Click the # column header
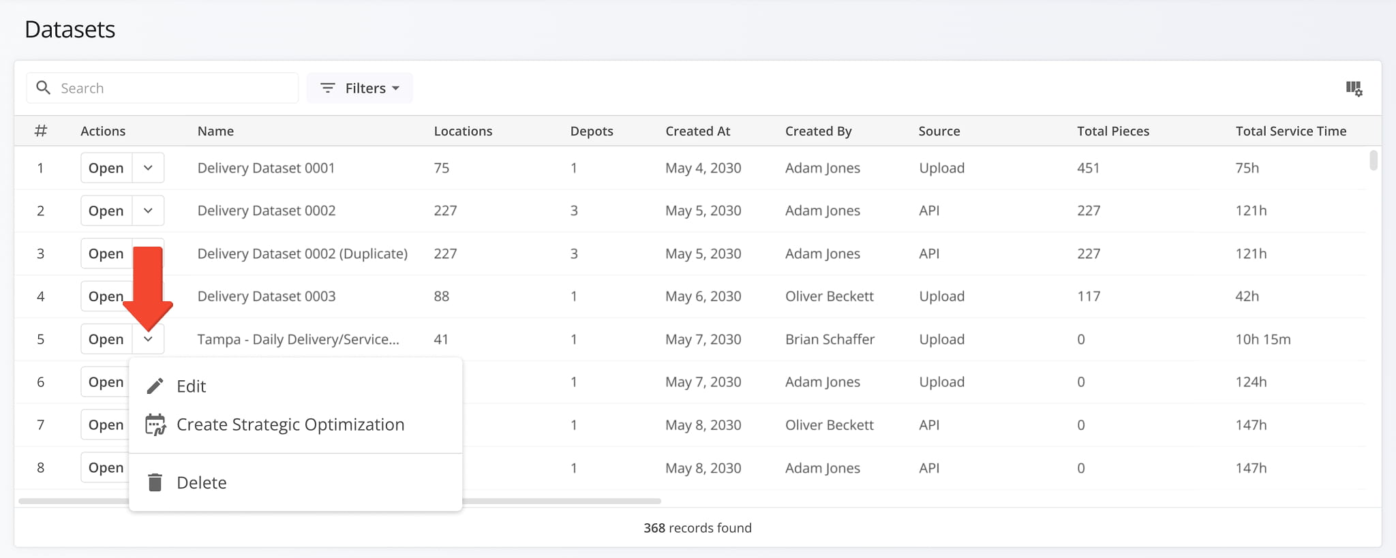1396x558 pixels. tap(41, 131)
